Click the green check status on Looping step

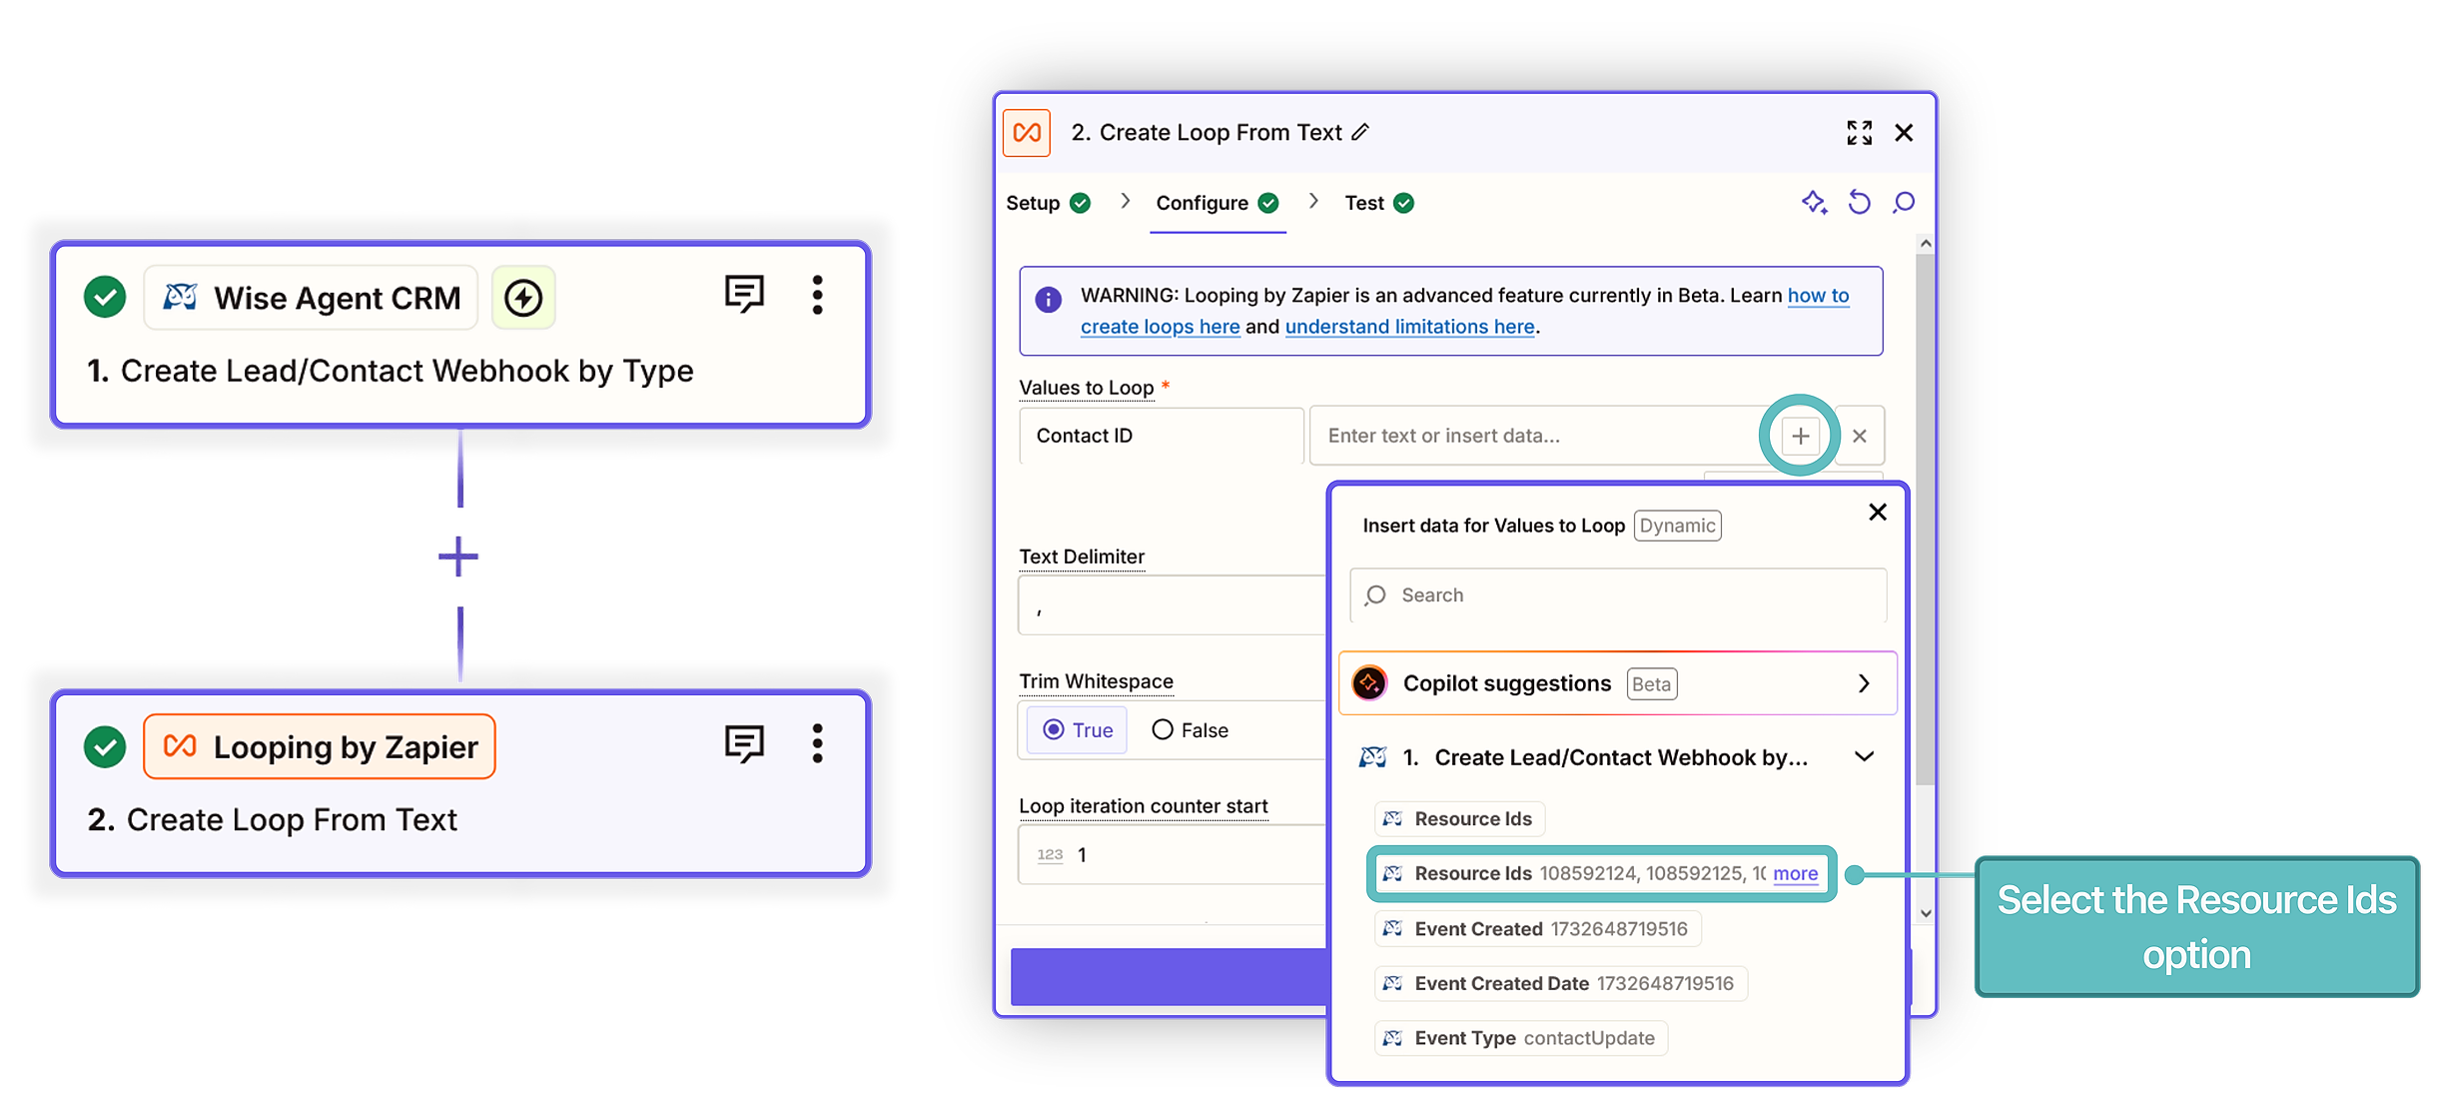[105, 746]
